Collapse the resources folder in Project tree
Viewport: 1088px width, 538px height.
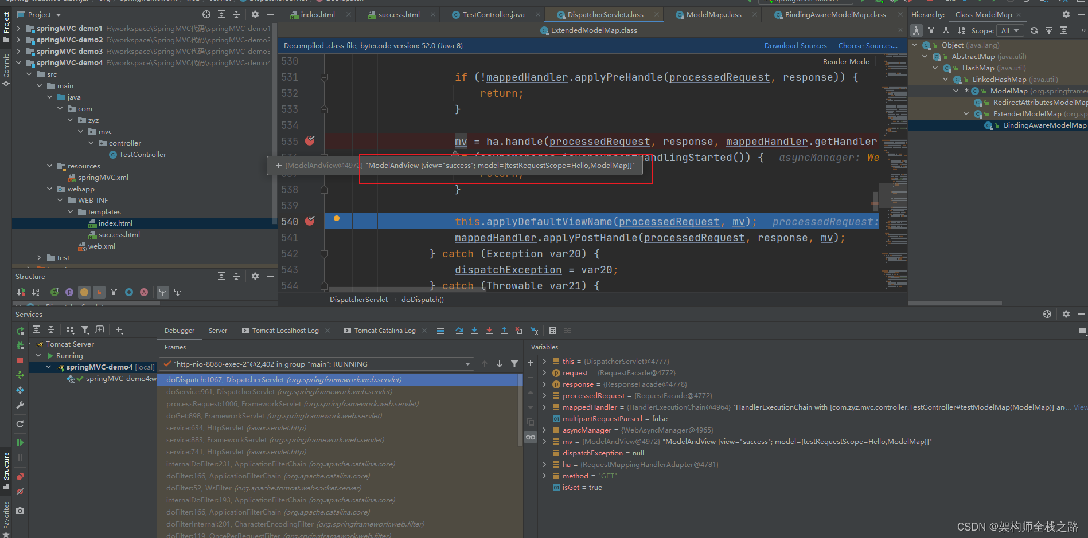click(x=50, y=166)
